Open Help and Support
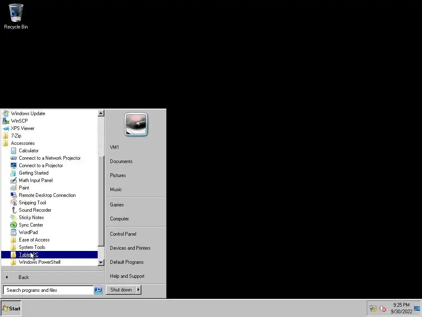This screenshot has height=317, width=422. click(x=127, y=276)
